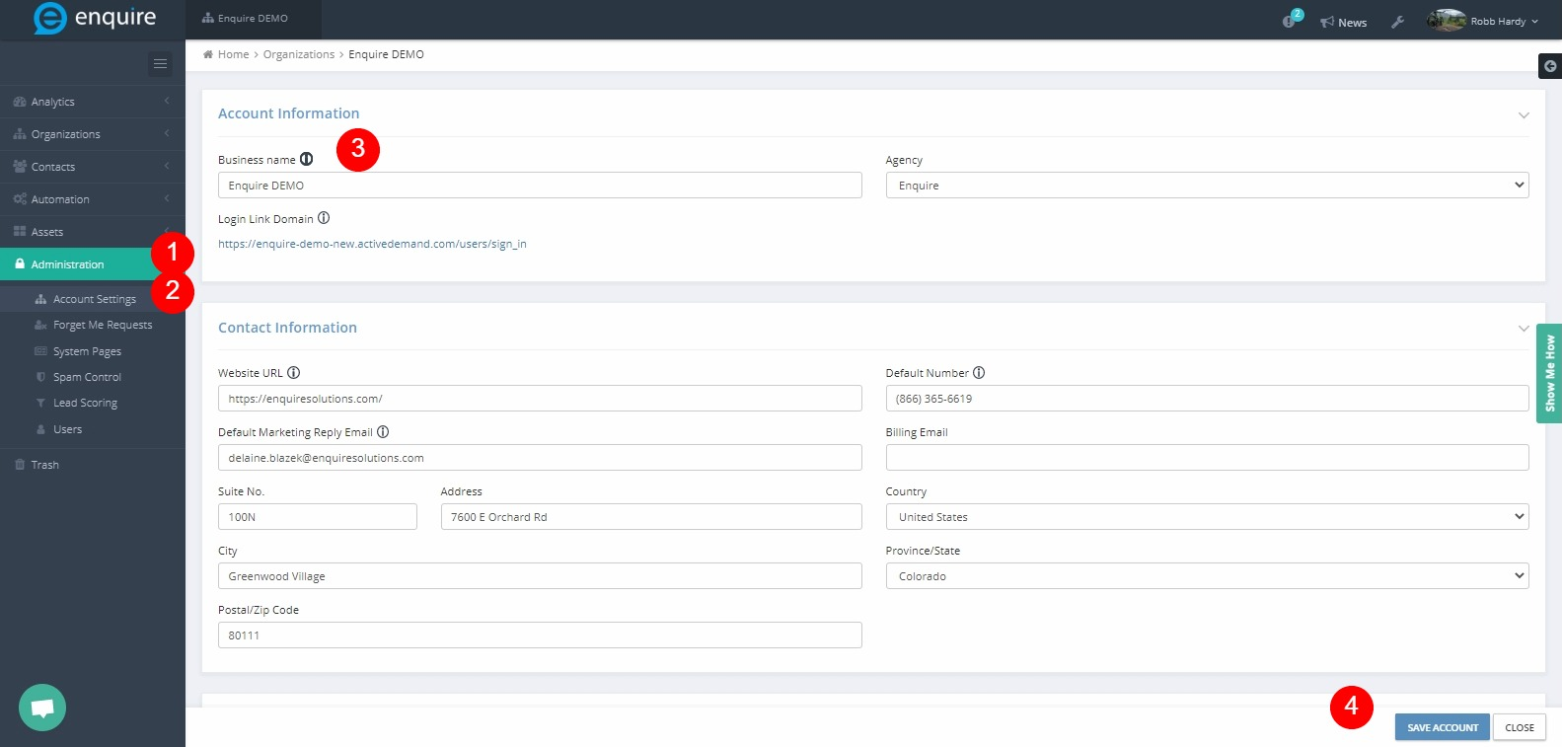Focus the Postal/Zip Code field
The width and height of the screenshot is (1562, 747).
[540, 635]
